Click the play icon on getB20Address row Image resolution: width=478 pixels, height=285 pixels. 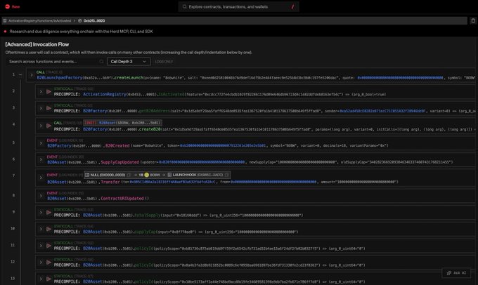(49, 108)
